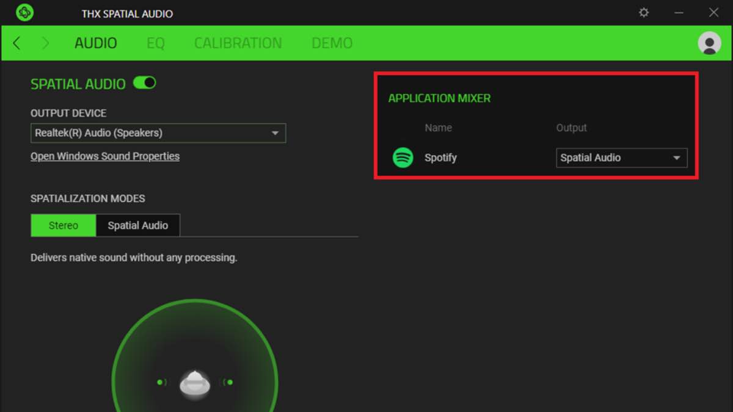Open THX Spatial Audio settings gear
The width and height of the screenshot is (733, 412).
click(x=644, y=12)
